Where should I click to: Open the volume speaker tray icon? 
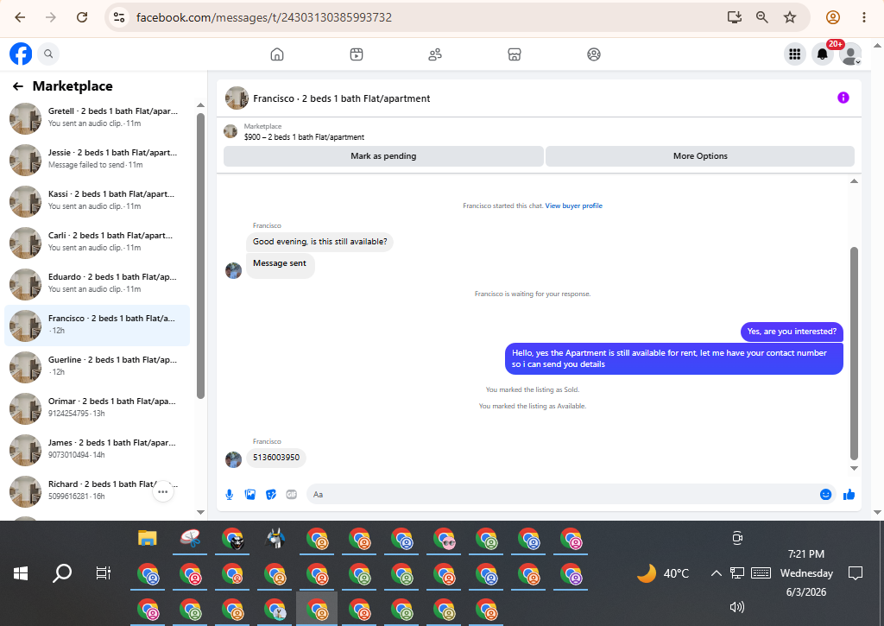point(737,607)
